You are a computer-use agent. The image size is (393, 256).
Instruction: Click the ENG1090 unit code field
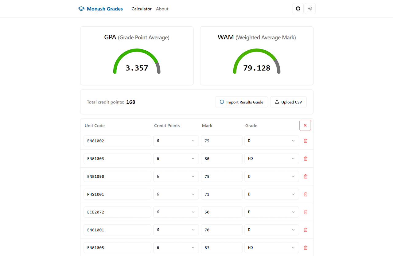117,176
